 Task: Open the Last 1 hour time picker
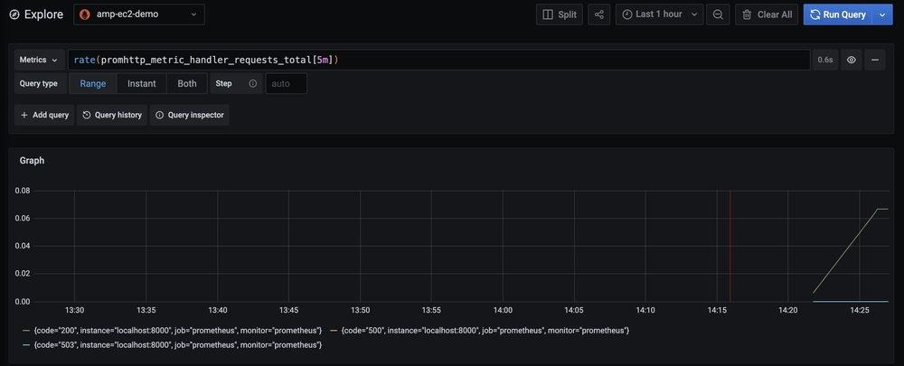click(659, 14)
